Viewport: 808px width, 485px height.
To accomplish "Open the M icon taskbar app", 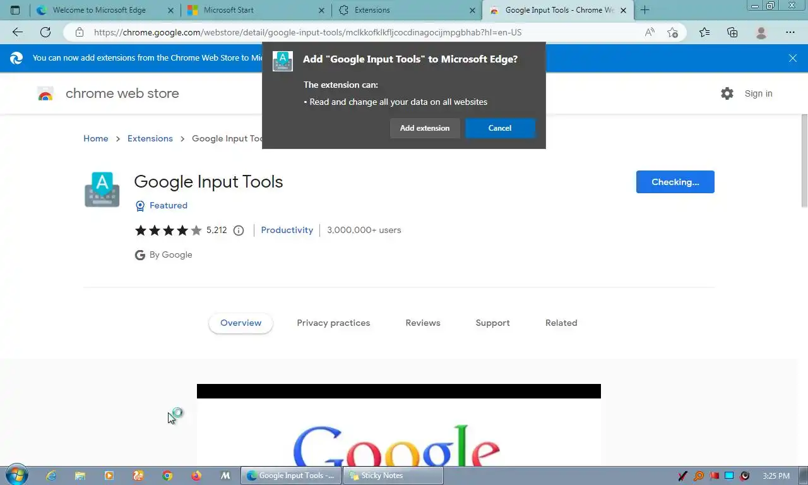I will [x=225, y=476].
